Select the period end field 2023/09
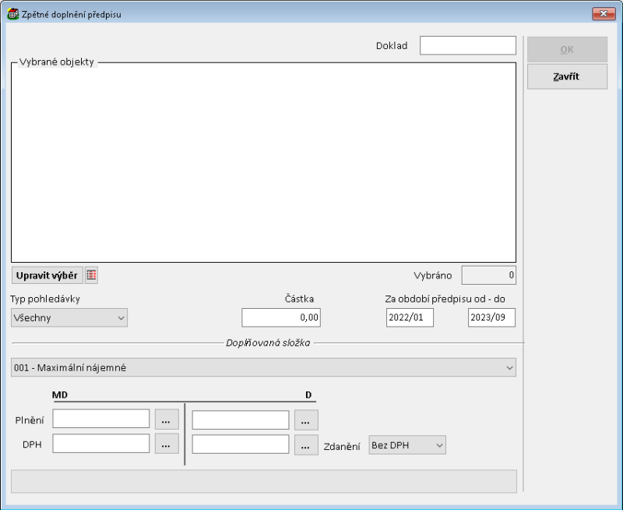The image size is (623, 510). pos(491,317)
